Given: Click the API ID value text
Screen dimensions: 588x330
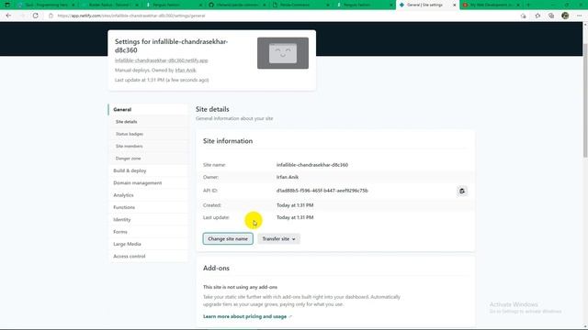Looking at the screenshot, I should (x=322, y=191).
